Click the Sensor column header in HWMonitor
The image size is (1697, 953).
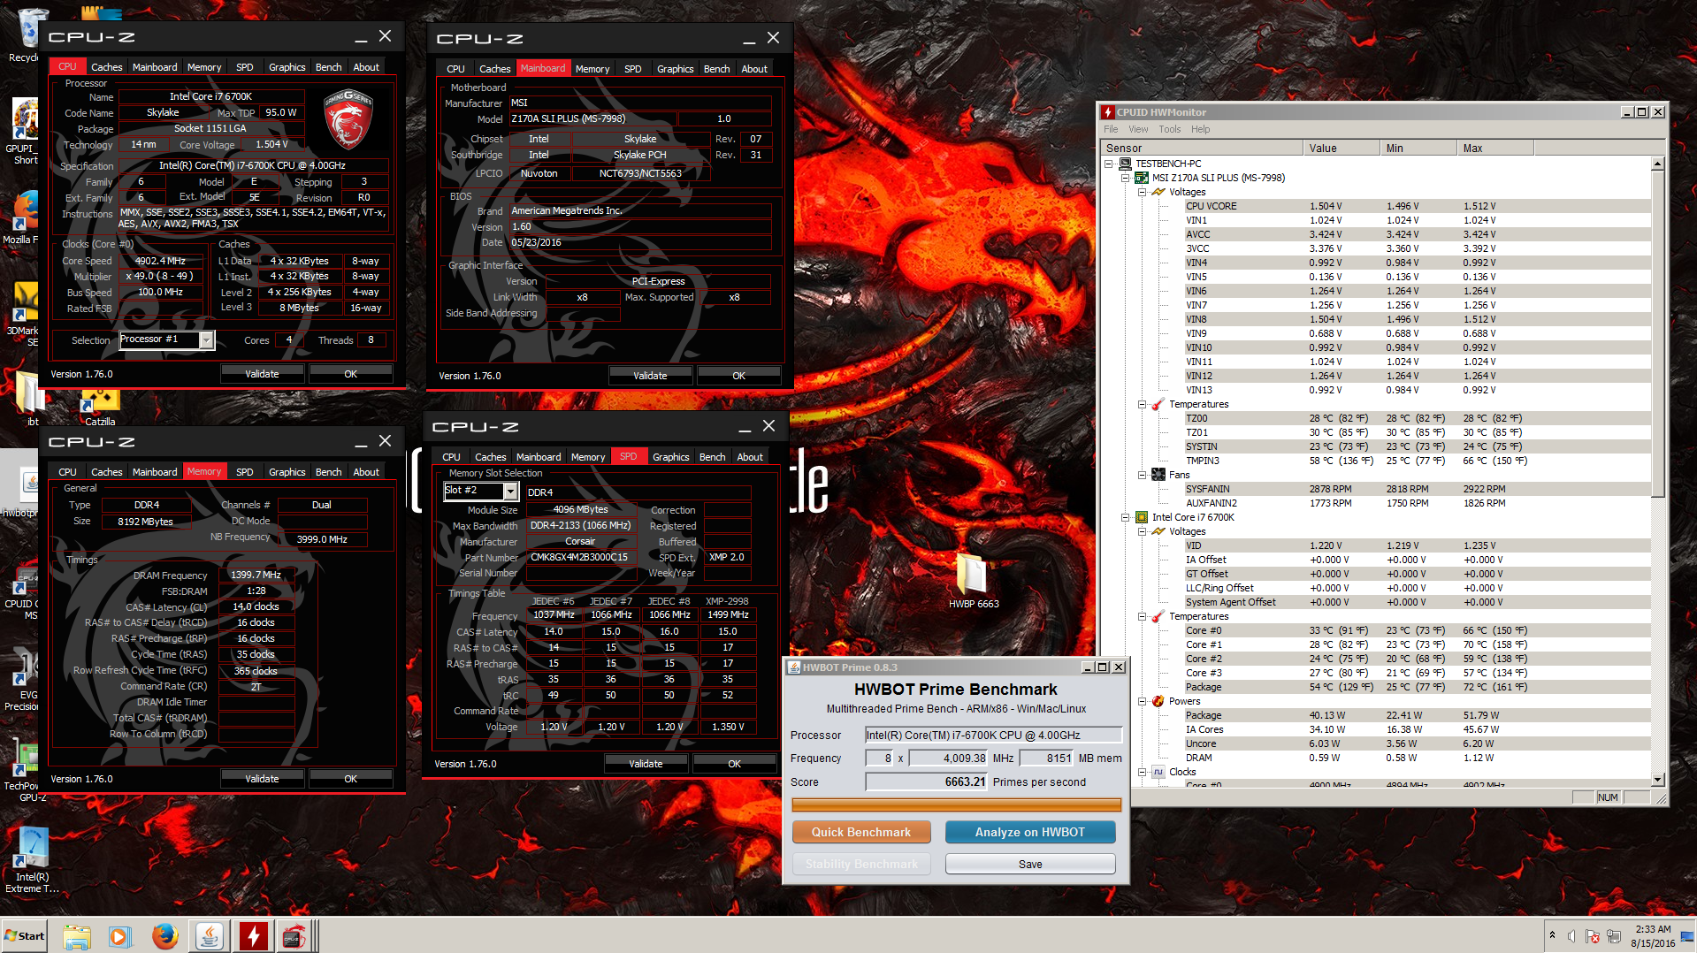[1203, 148]
